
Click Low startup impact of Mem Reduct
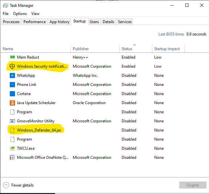(x=158, y=57)
